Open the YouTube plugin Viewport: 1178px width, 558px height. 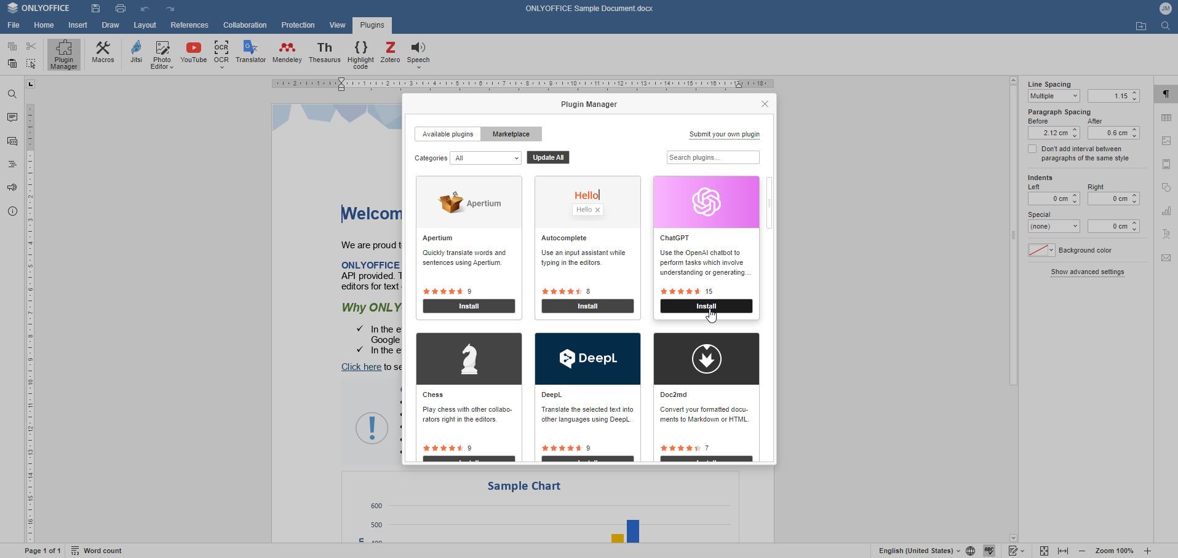tap(193, 53)
